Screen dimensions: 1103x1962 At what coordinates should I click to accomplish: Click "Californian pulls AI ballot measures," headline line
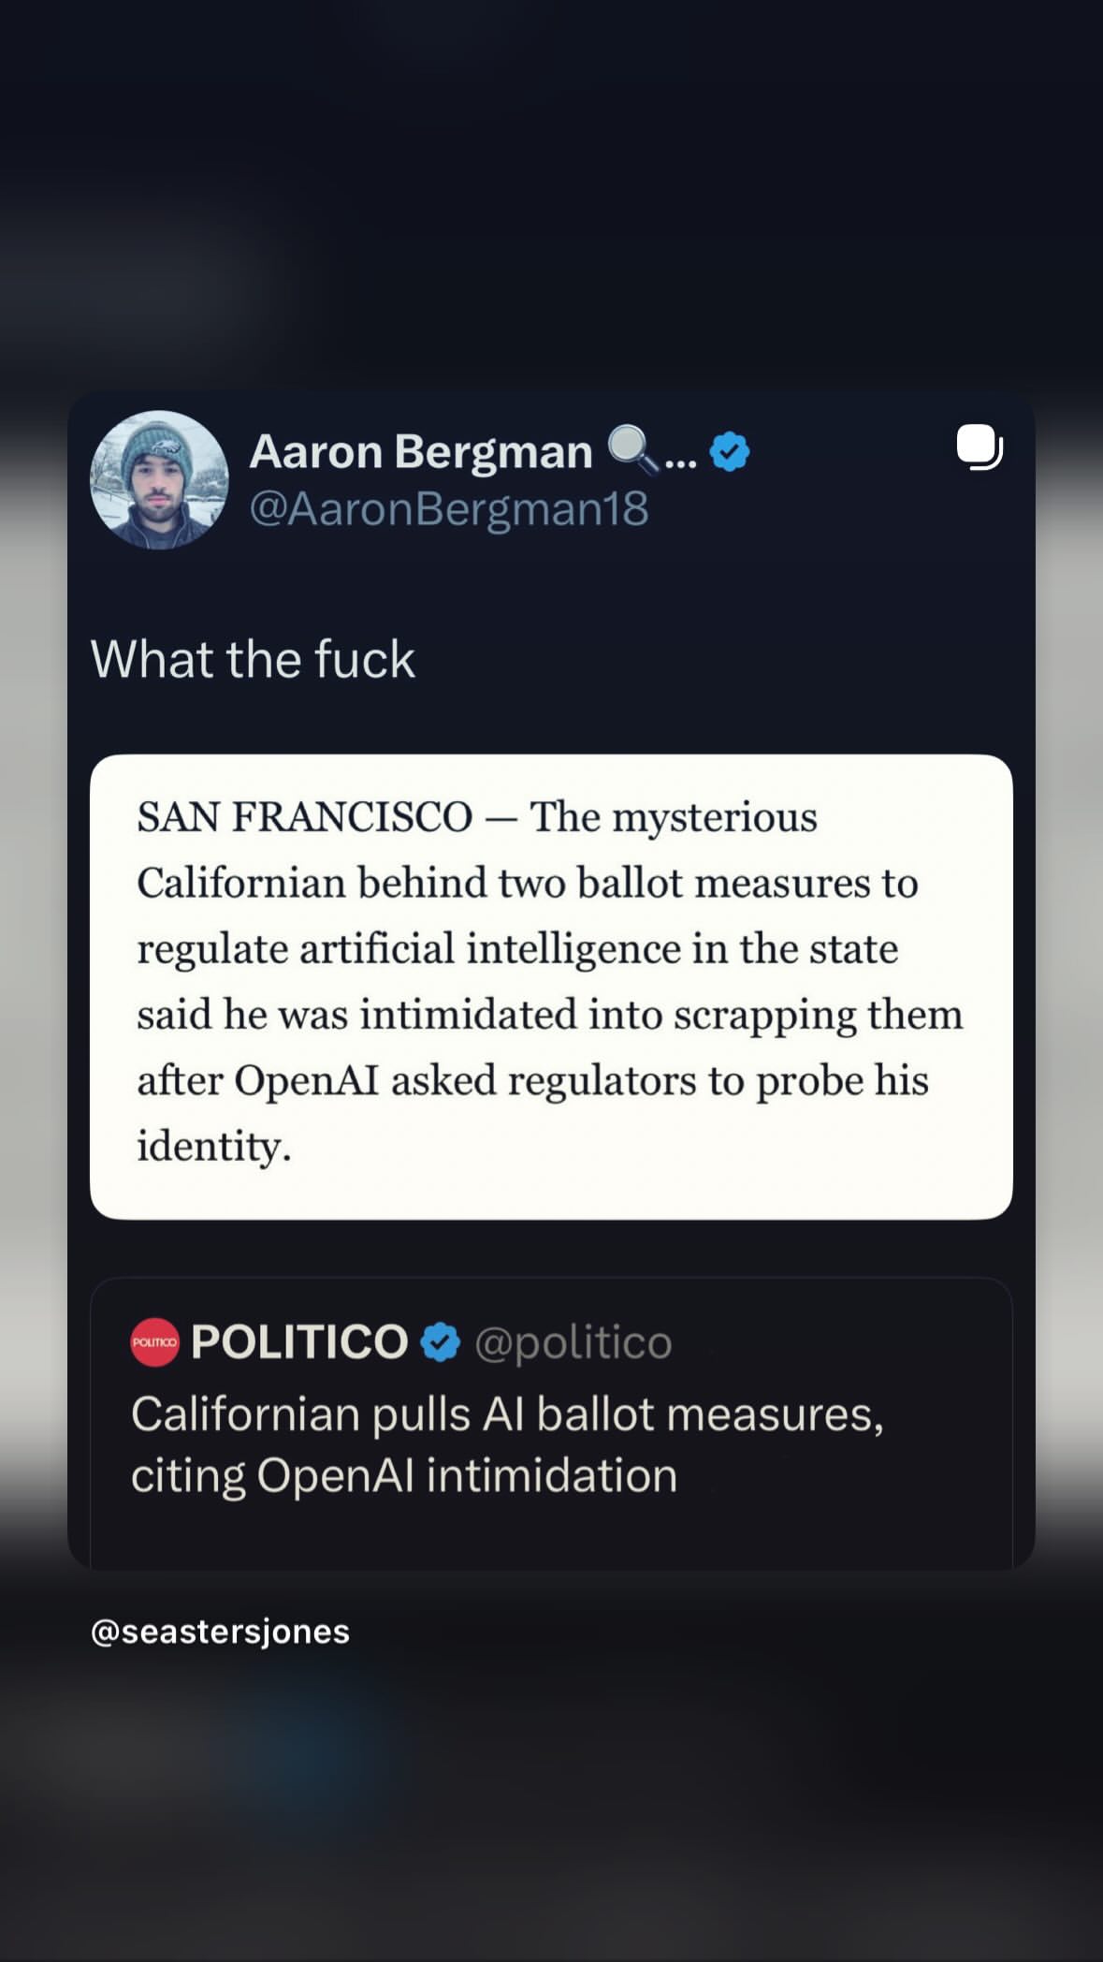[x=507, y=1413]
